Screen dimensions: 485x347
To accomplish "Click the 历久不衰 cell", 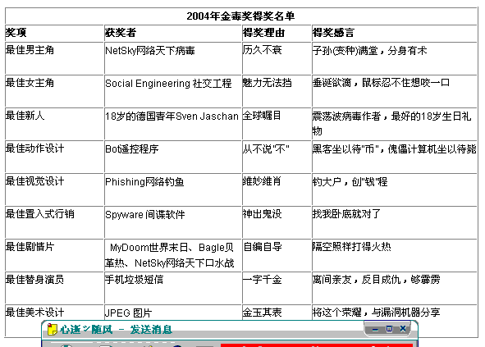I will pyautogui.click(x=277, y=58).
